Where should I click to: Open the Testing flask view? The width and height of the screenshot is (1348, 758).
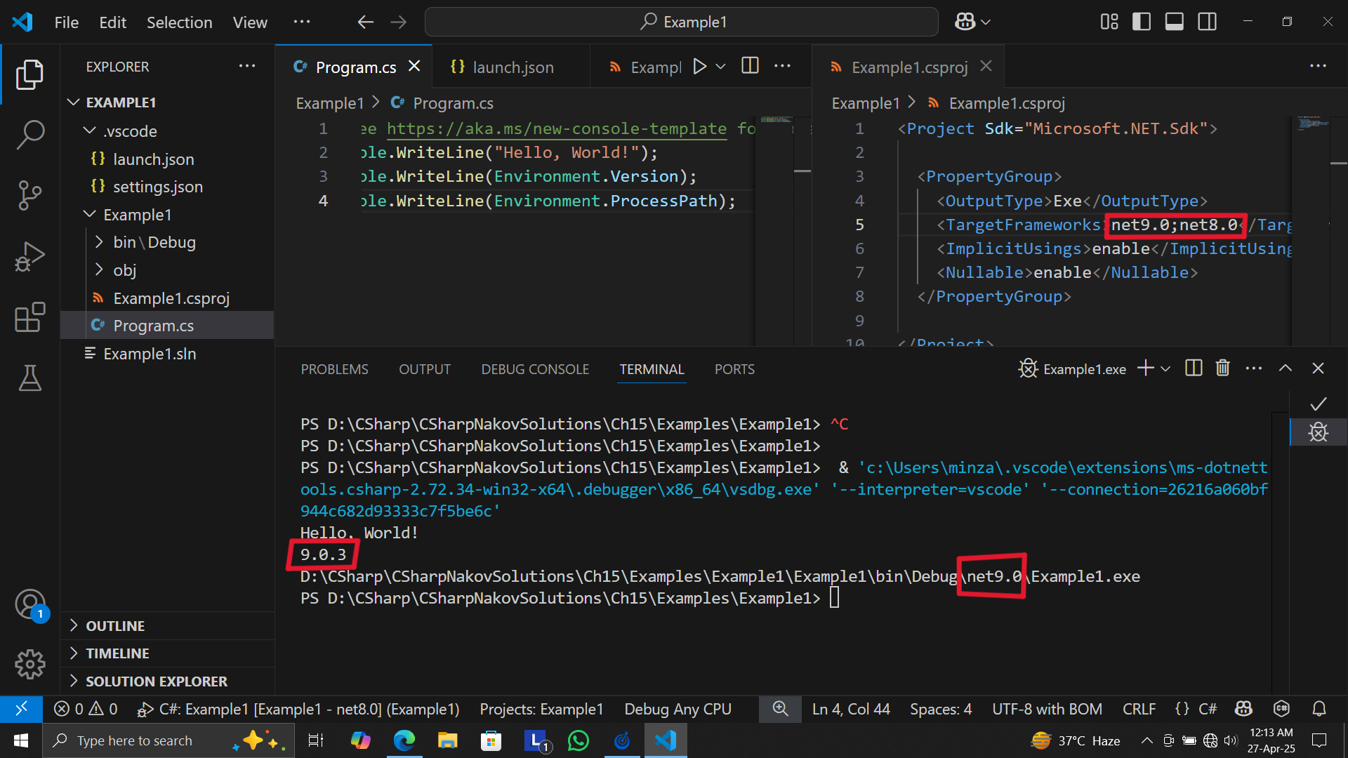click(30, 378)
